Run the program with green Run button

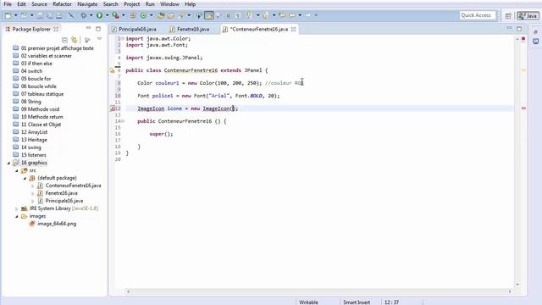pyautogui.click(x=100, y=15)
